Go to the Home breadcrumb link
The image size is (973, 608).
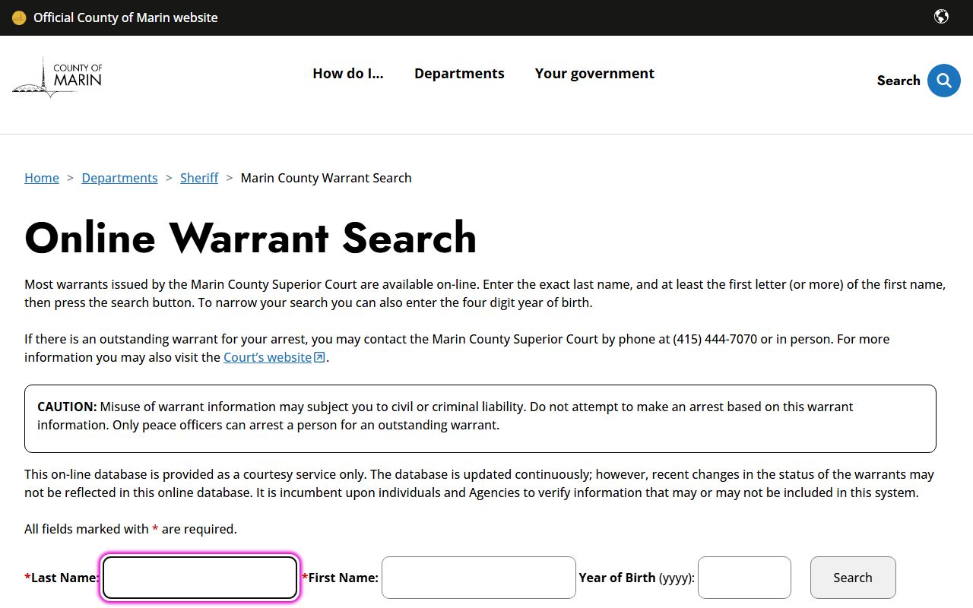[42, 178]
